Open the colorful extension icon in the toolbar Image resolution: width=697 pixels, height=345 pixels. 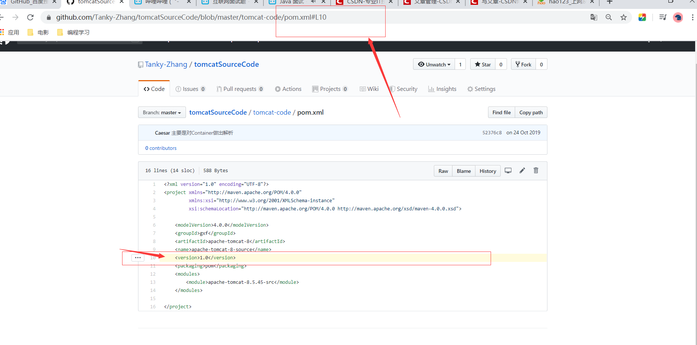(x=642, y=17)
